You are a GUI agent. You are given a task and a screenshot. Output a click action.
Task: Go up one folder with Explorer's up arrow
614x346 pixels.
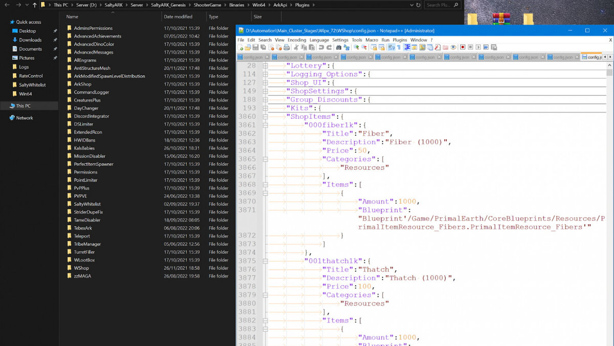[34, 5]
